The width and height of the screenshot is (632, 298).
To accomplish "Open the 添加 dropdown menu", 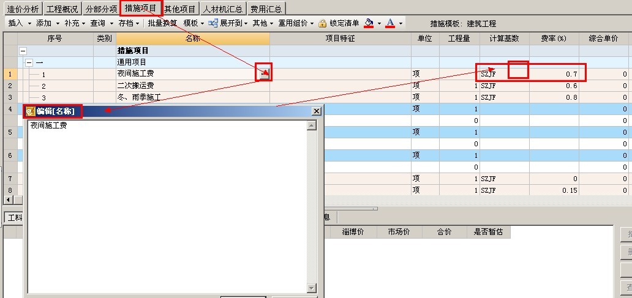I will (x=48, y=23).
